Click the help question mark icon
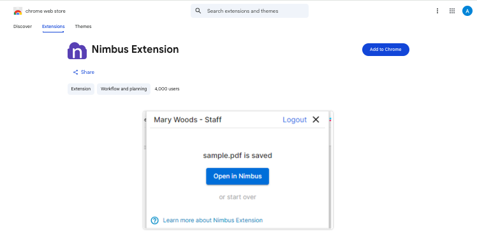 point(155,220)
